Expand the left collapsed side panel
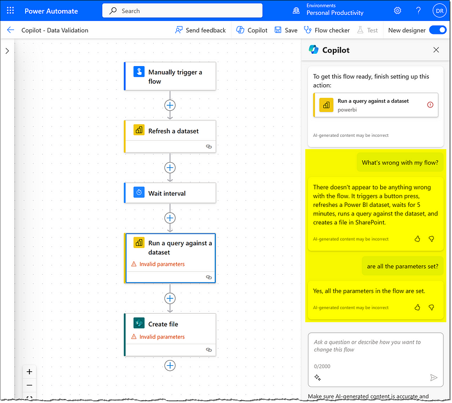The image size is (452, 403). [7, 51]
